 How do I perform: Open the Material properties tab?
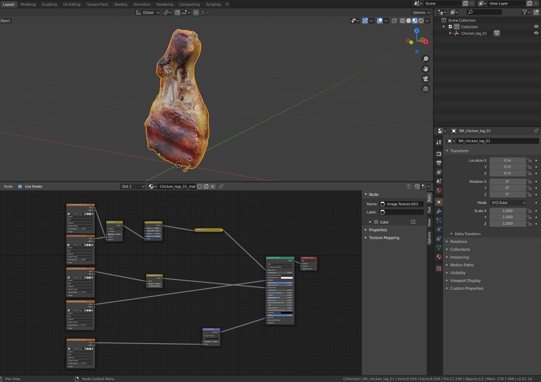(x=439, y=257)
